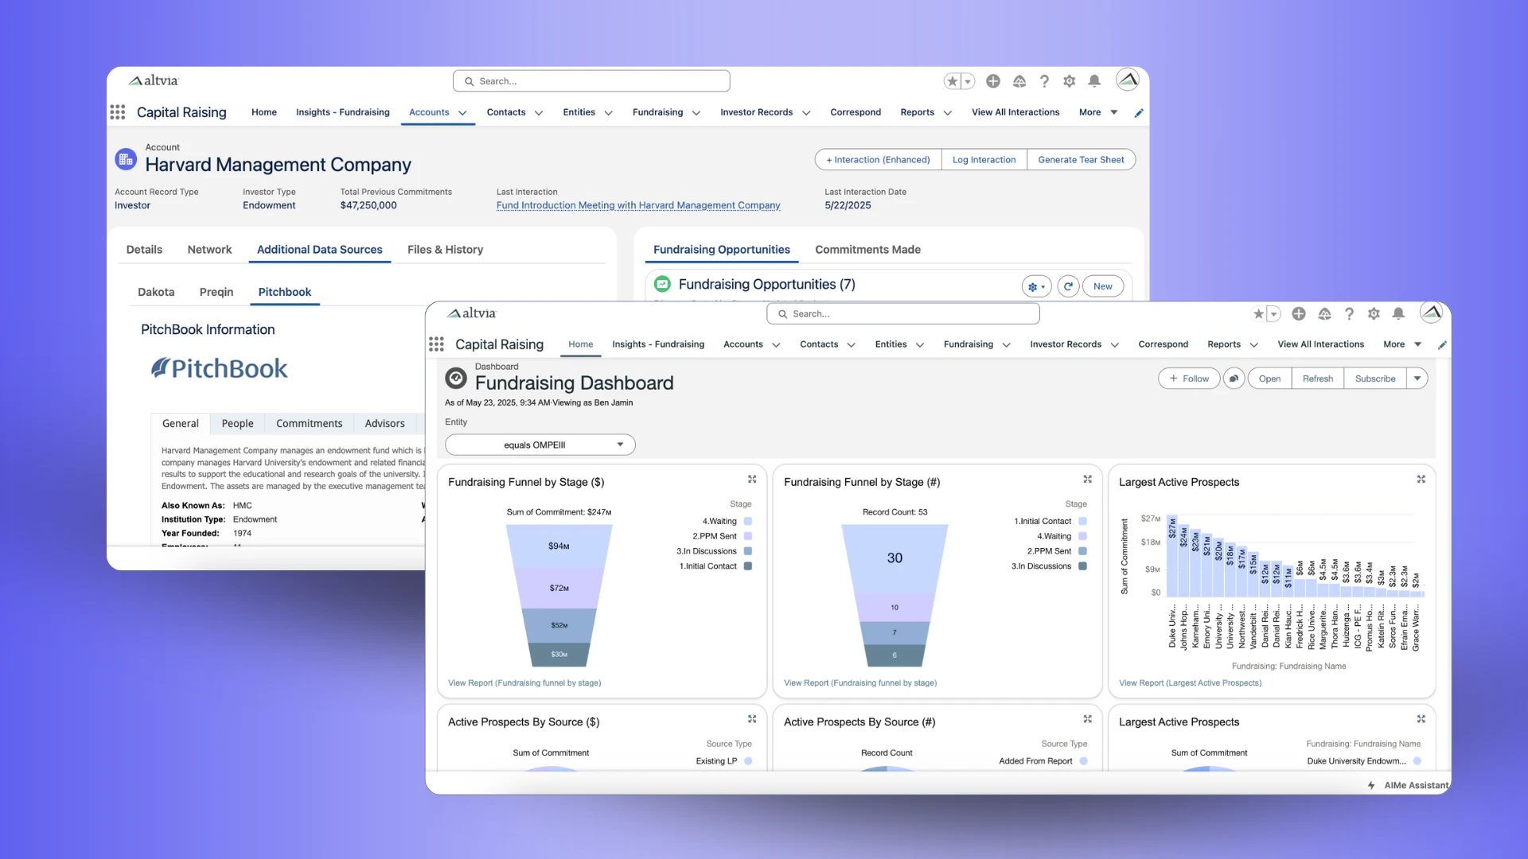Click the Generate Tear Sheet button
The width and height of the screenshot is (1528, 859).
pos(1082,159)
